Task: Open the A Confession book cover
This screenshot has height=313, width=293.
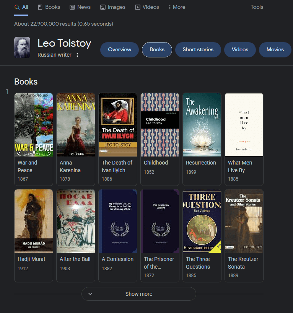Action: coord(118,221)
